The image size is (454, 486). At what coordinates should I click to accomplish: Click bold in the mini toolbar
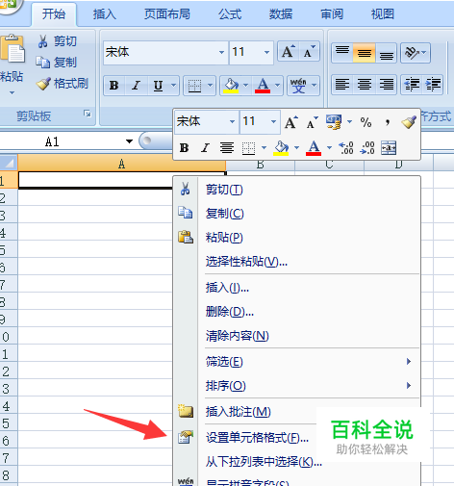coord(184,148)
